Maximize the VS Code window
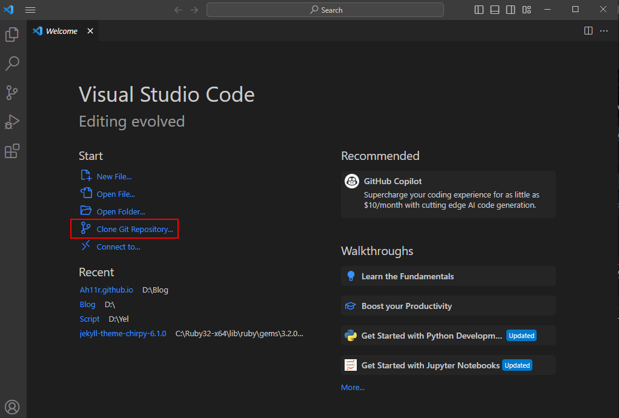The height and width of the screenshot is (418, 619). coord(575,10)
